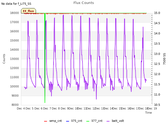Toggle li77_cnt series in legend
168x126 pixels.
tap(94, 121)
